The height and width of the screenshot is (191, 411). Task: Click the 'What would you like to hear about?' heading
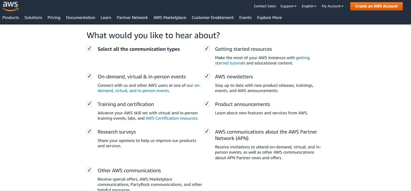point(153,35)
